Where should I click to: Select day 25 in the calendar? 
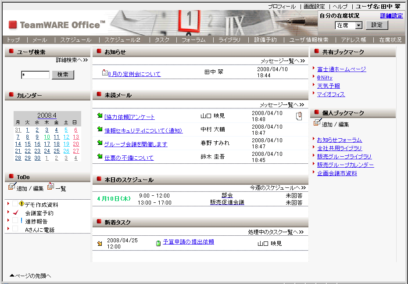coord(57,151)
